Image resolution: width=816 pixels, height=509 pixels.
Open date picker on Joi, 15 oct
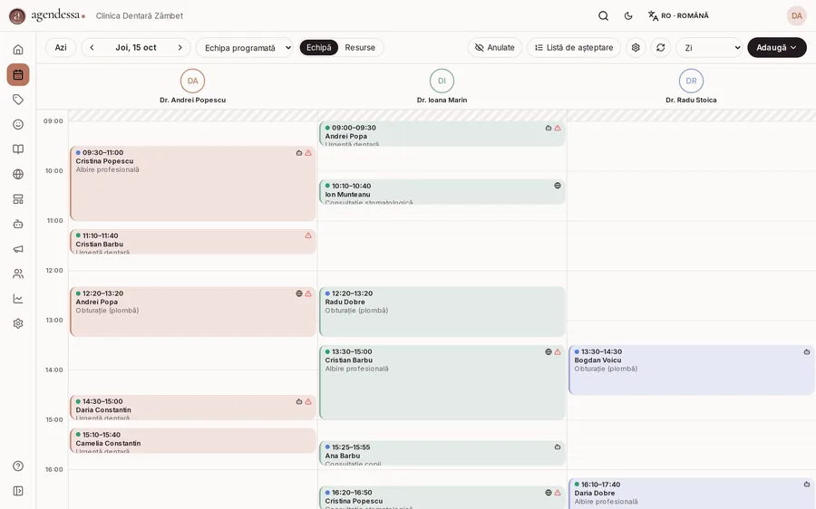click(x=136, y=47)
